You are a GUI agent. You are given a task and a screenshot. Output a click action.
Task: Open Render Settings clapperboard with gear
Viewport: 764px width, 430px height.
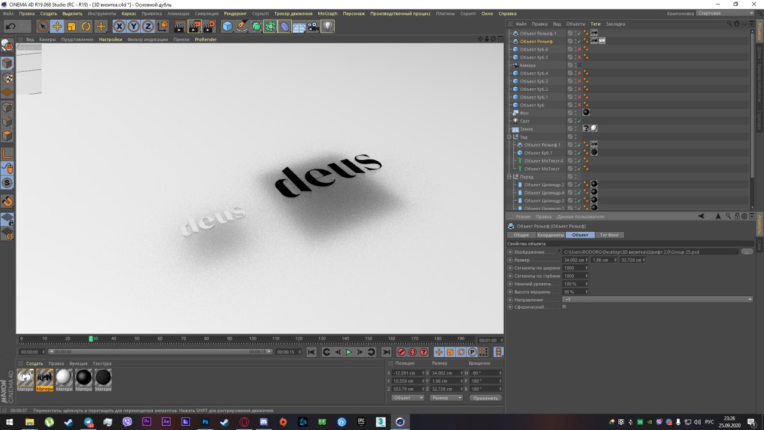point(209,26)
